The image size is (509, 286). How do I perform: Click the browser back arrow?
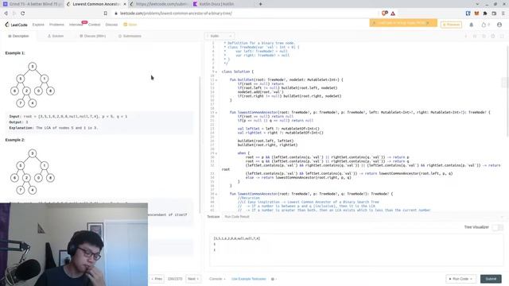click(x=6, y=14)
